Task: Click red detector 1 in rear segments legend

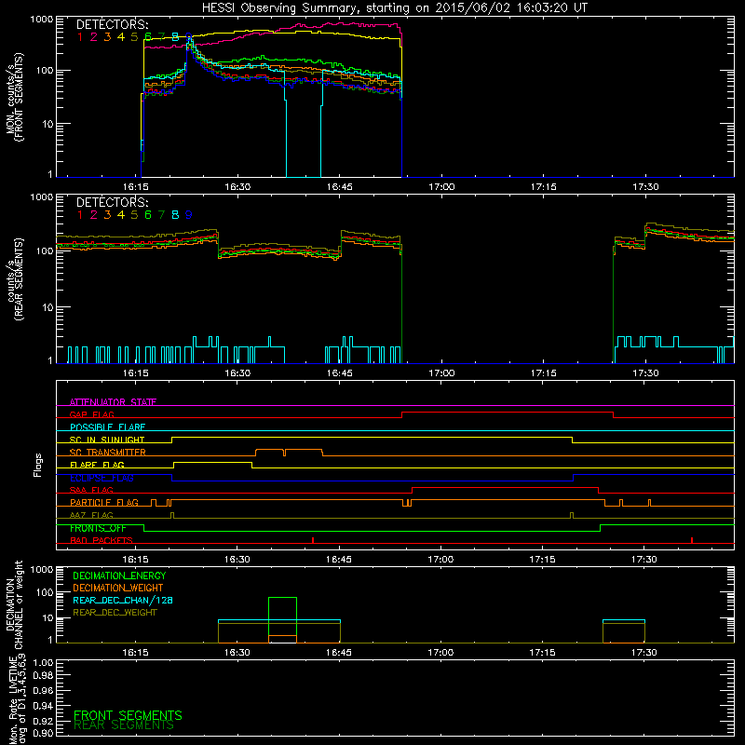Action: click(80, 215)
